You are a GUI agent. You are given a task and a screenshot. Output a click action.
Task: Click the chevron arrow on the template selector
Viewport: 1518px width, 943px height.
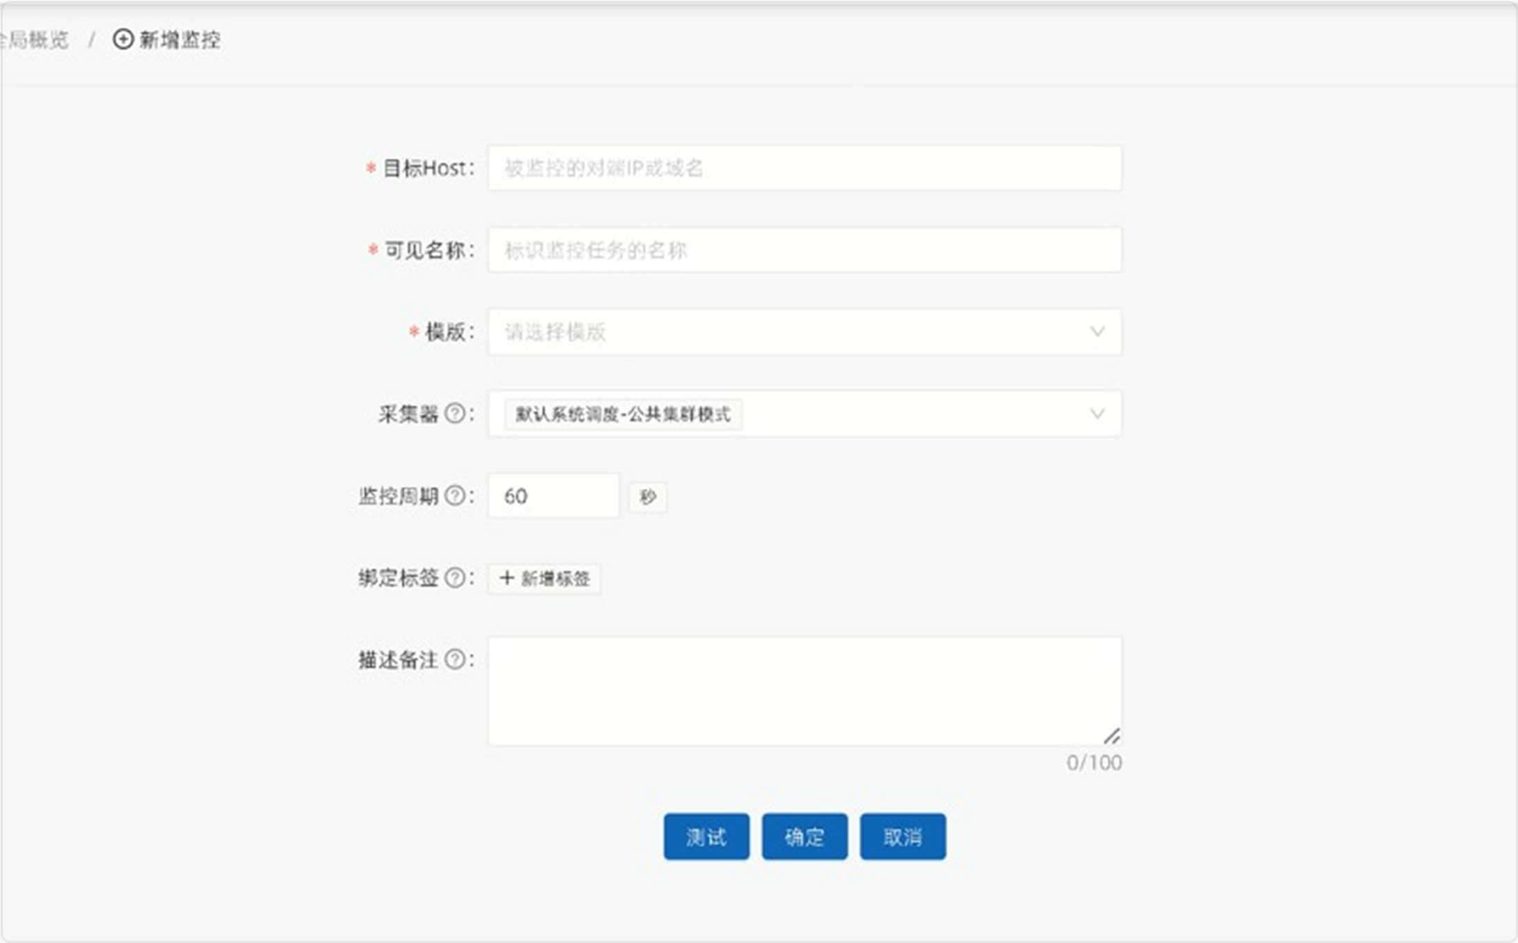[x=1099, y=333]
